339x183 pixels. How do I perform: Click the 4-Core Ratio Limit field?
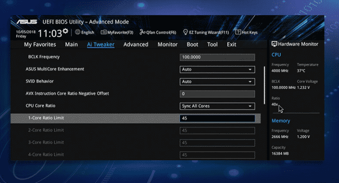pyautogui.click(x=217, y=155)
